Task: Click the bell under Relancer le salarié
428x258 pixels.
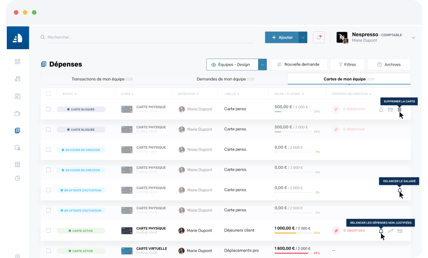Action: (x=400, y=191)
